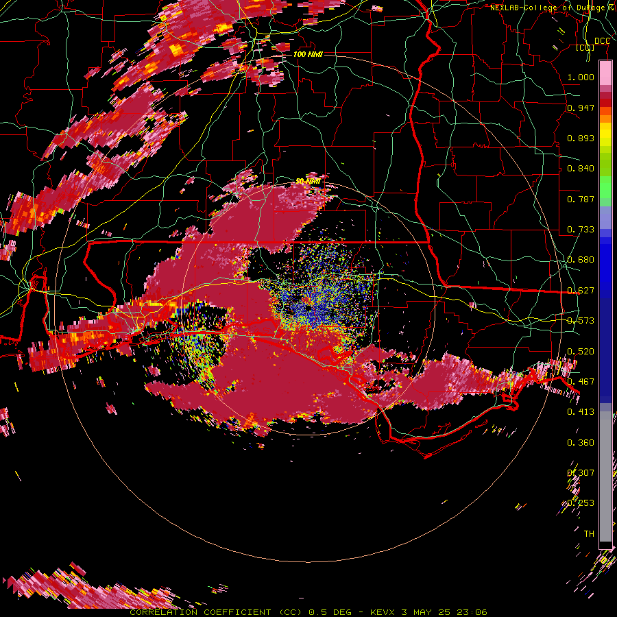Click the NEXLAB-College of DuPage credit text
Screen dimensions: 617x617
tap(551, 8)
